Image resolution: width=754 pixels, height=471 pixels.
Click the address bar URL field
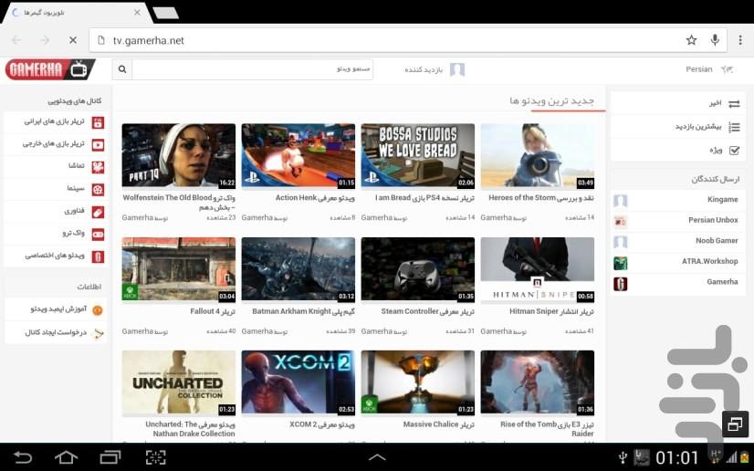(383, 40)
